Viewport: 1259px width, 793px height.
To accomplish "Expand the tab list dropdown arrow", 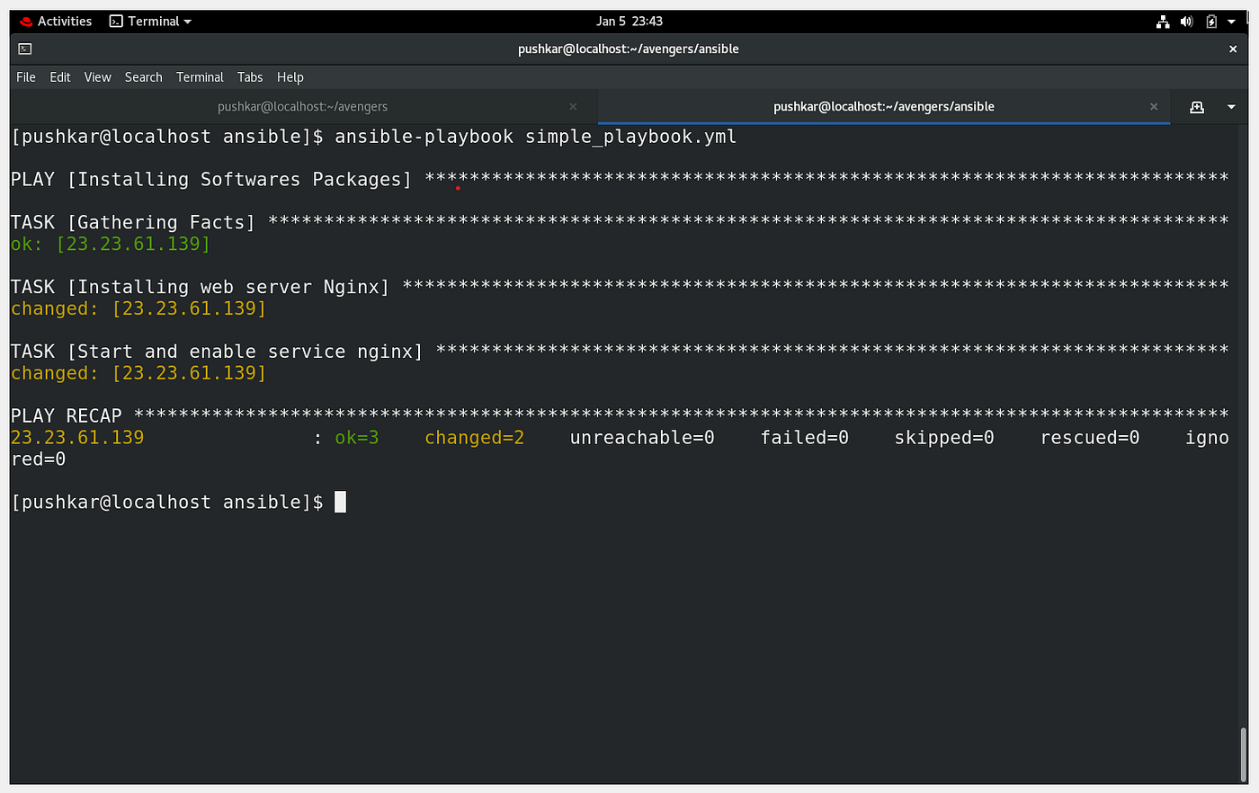I will (1231, 107).
